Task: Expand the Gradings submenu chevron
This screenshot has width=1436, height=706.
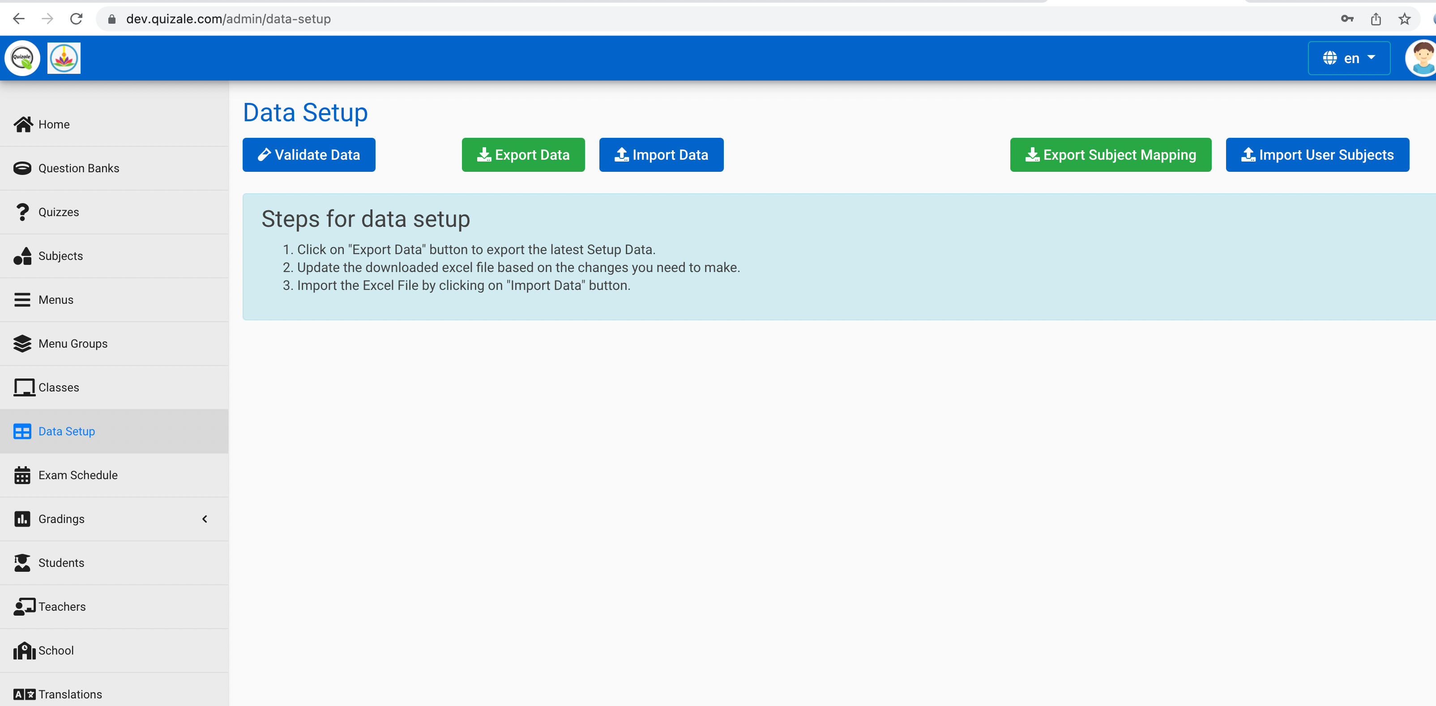Action: (204, 519)
